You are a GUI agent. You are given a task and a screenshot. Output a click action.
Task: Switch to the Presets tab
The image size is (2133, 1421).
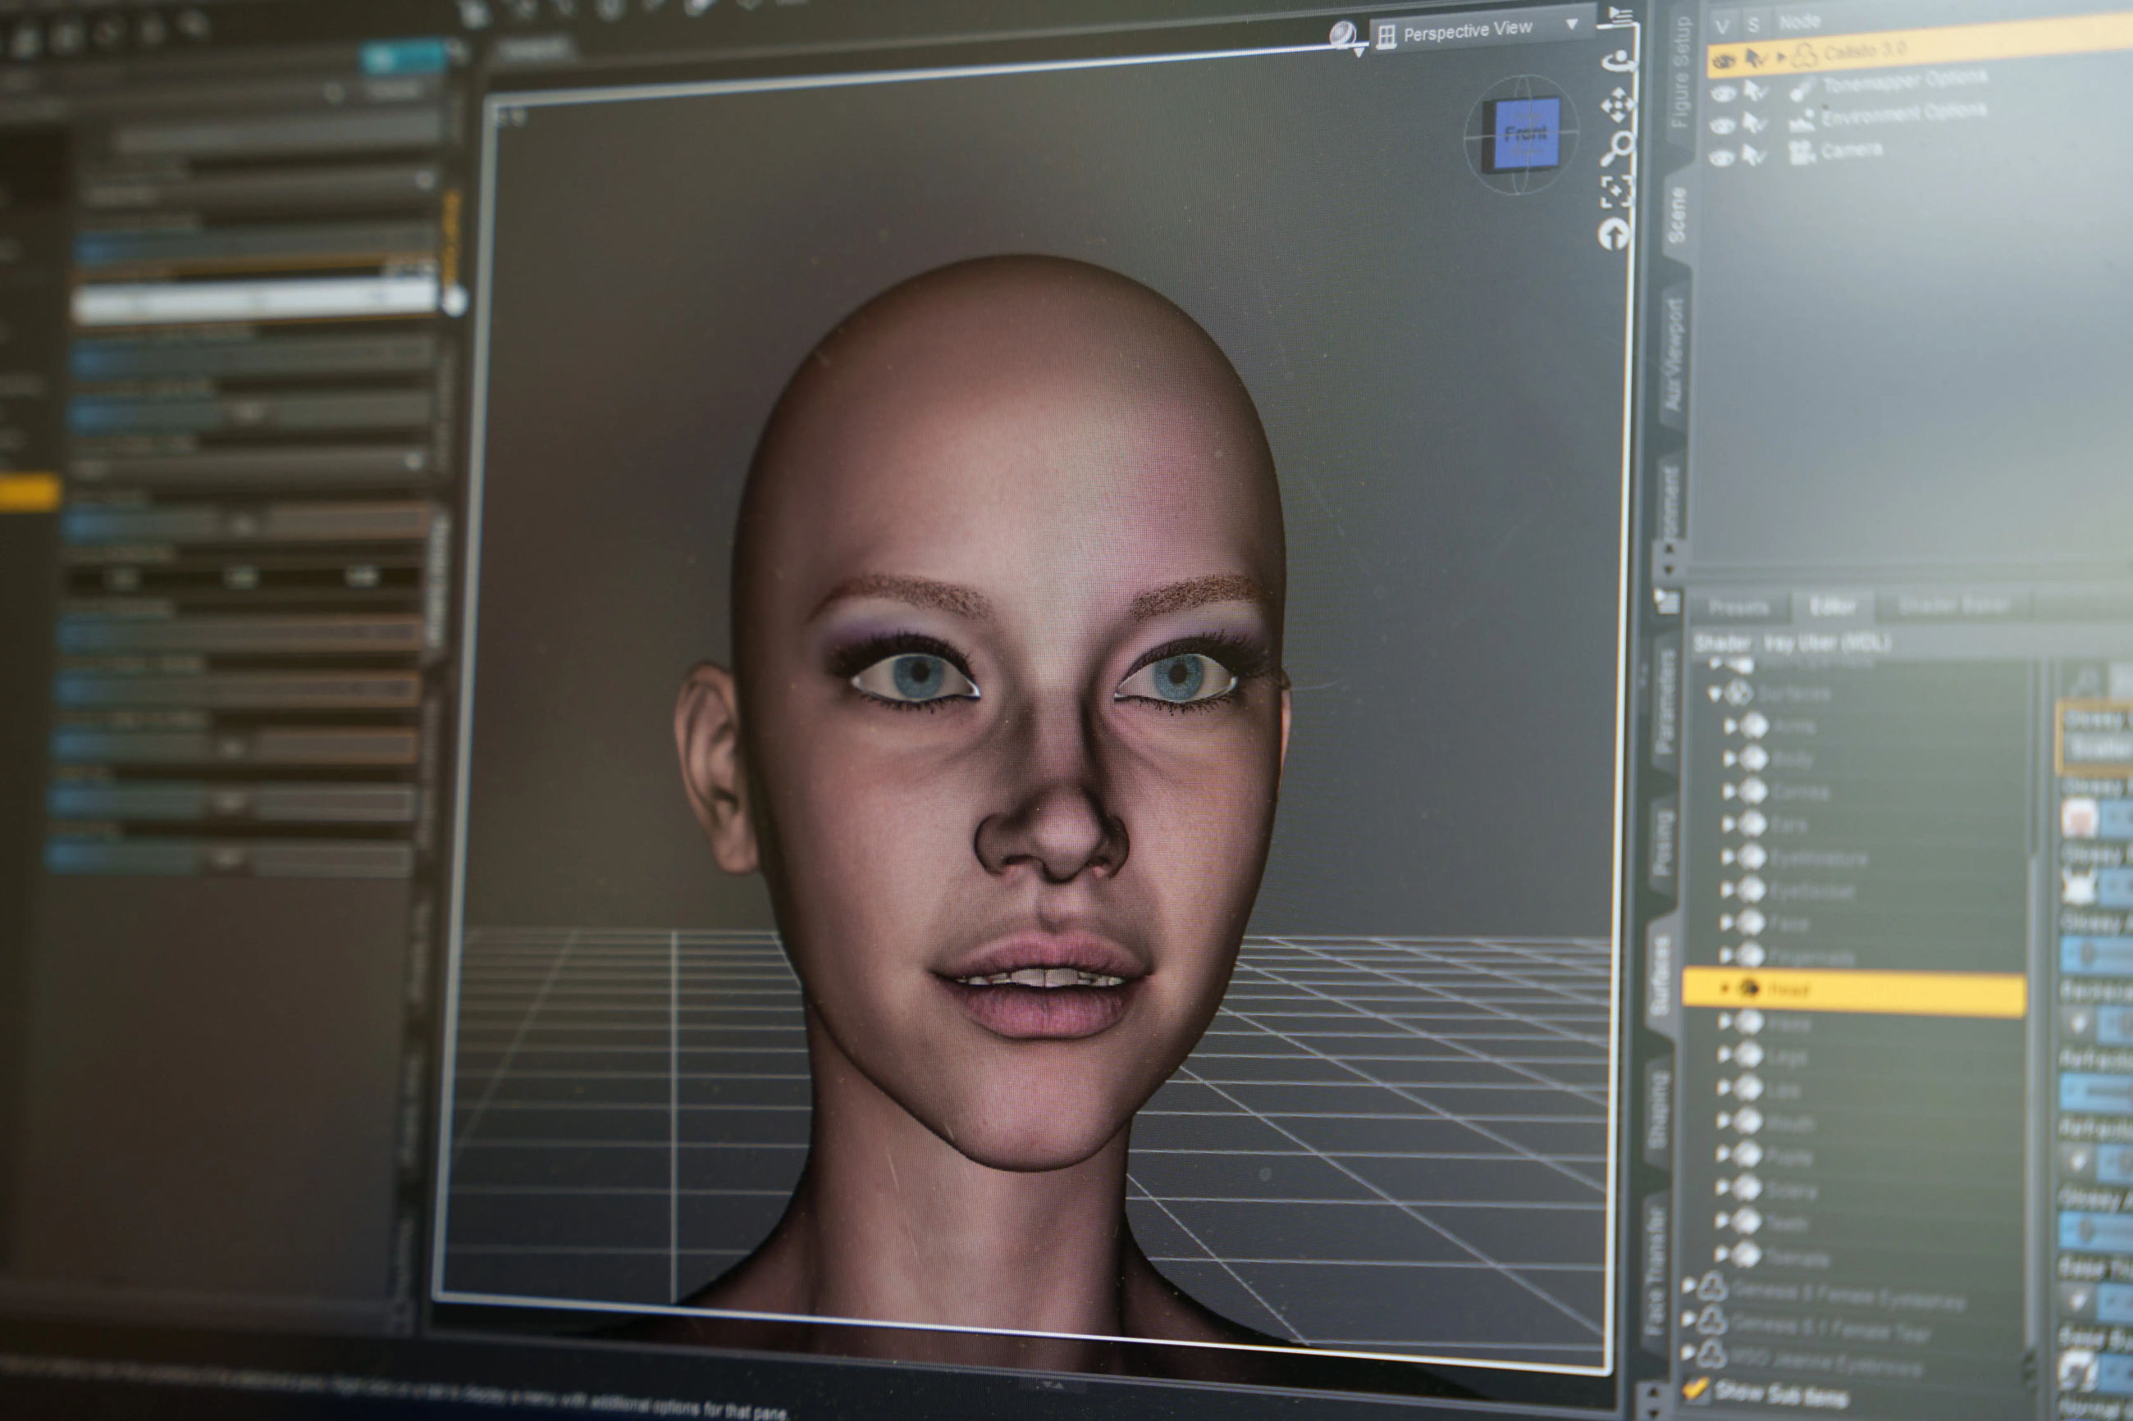pyautogui.click(x=1738, y=608)
